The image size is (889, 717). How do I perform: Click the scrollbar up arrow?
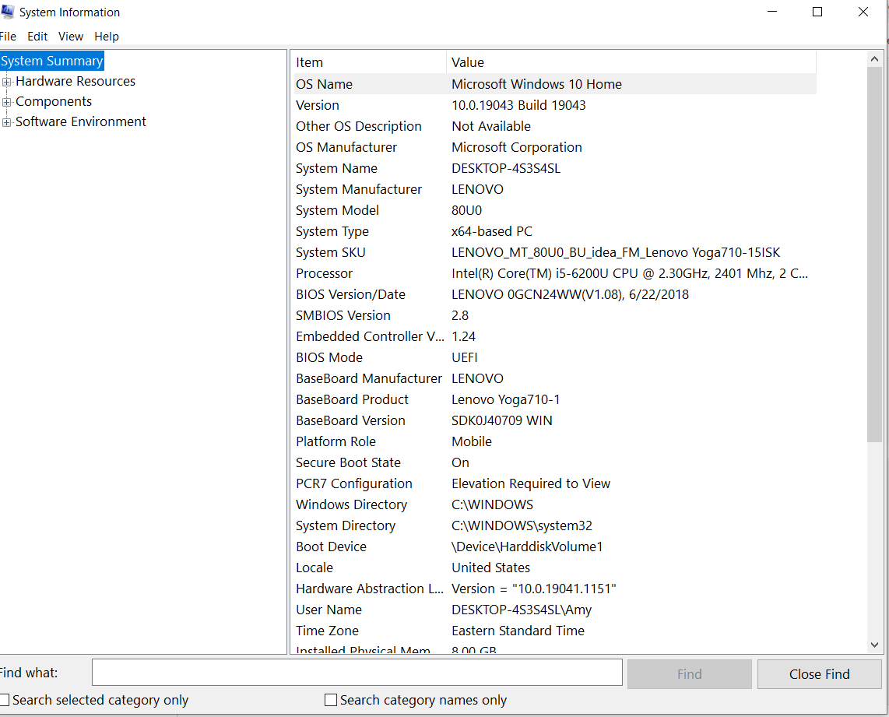(x=874, y=59)
